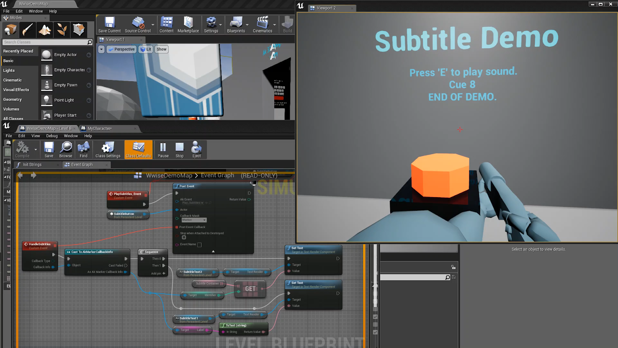
Task: Go forward in the graph navigation
Action: coord(34,176)
